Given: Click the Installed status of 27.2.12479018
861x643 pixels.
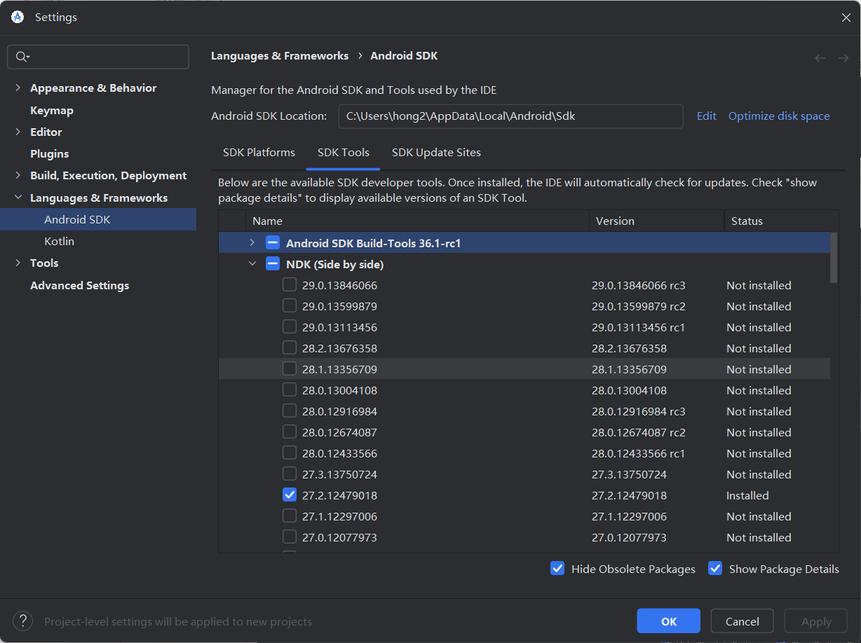Looking at the screenshot, I should point(748,495).
